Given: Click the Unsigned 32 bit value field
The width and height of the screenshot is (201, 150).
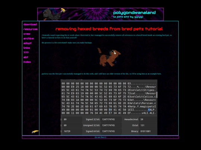Looking at the screenshot, I should point(111,126).
